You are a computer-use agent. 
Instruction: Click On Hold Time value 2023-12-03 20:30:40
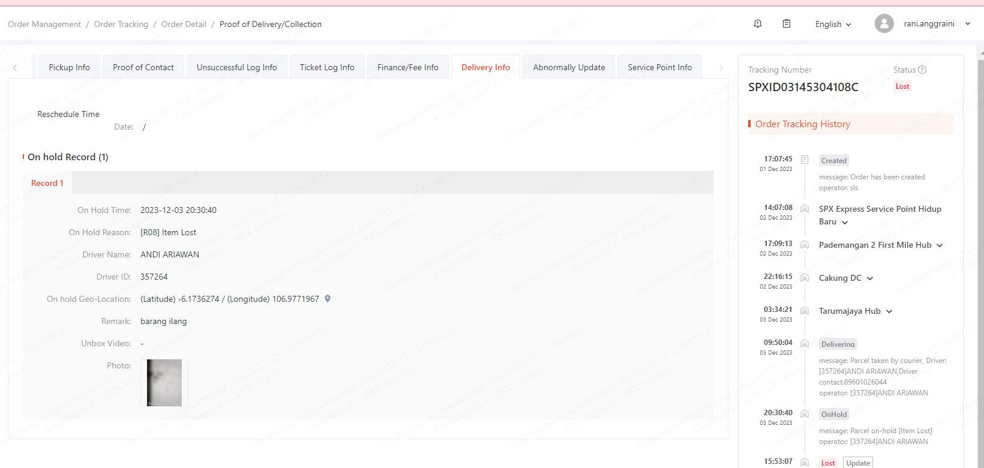(x=178, y=210)
